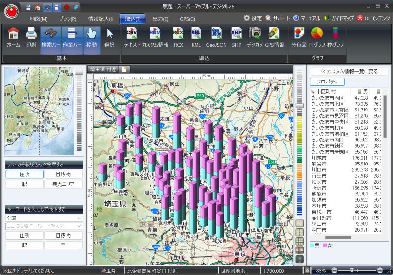Click the save floppy disk icon in quick access bar
Viewport: 393px width, 275px height.
[x=28, y=7]
